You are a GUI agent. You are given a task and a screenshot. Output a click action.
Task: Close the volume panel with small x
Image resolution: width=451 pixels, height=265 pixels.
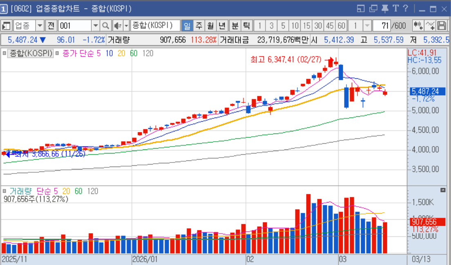coord(443,190)
